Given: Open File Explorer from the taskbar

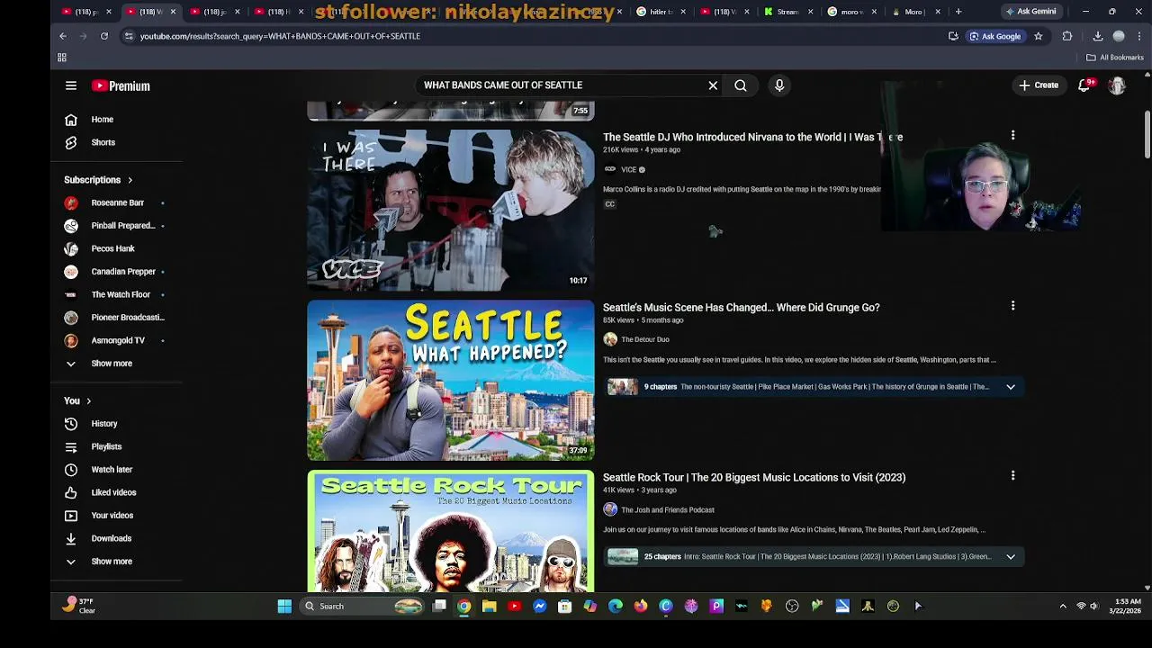Looking at the screenshot, I should (x=490, y=606).
